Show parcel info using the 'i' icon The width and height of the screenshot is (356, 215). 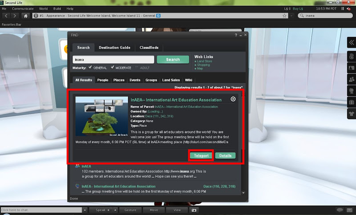point(36,16)
